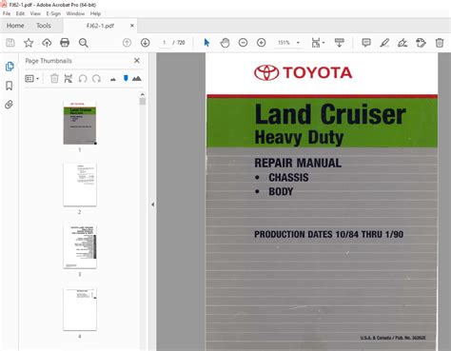Go to the Home tab
Screen dimensions: 451x351
click(15, 26)
